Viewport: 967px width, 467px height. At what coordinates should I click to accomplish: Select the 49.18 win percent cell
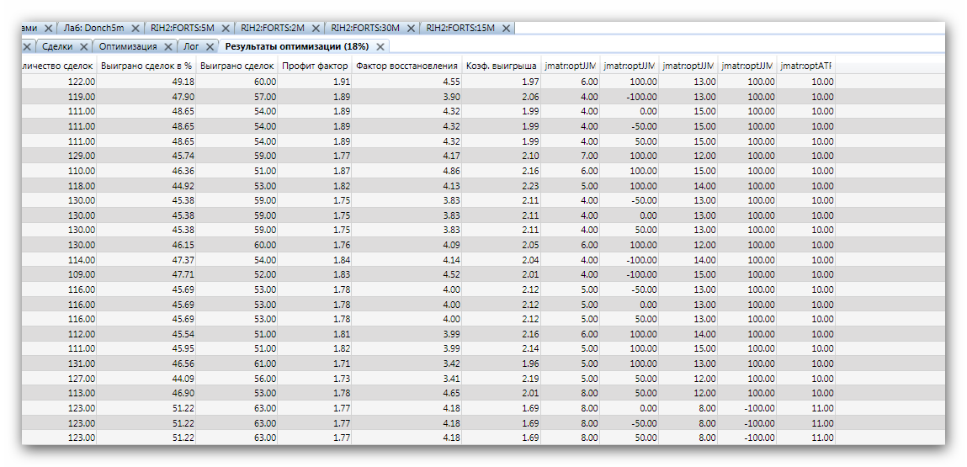pos(146,82)
